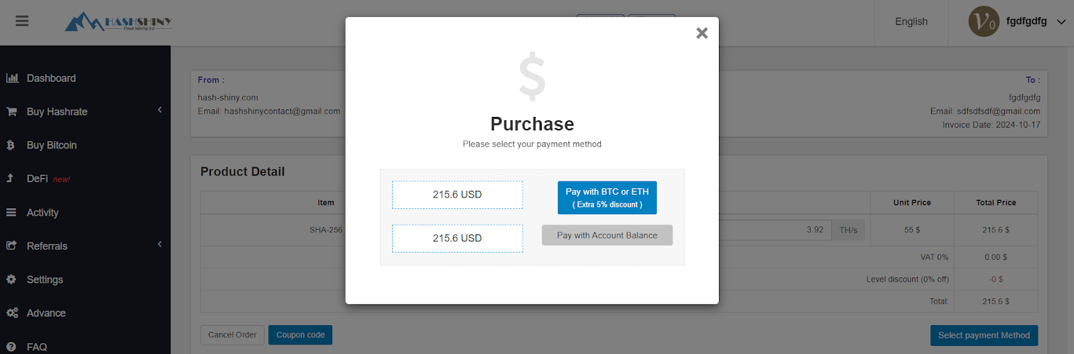The height and width of the screenshot is (354, 1074).
Task: Expand the Buy Hashrate submenu chevron
Action: [x=160, y=110]
